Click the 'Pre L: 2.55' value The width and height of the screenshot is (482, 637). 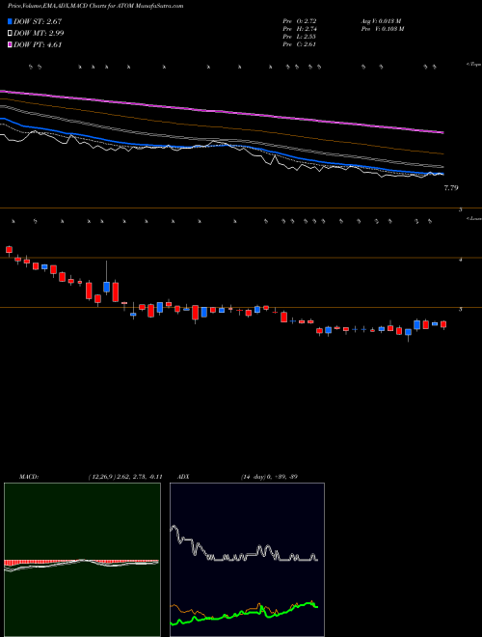[x=300, y=37]
